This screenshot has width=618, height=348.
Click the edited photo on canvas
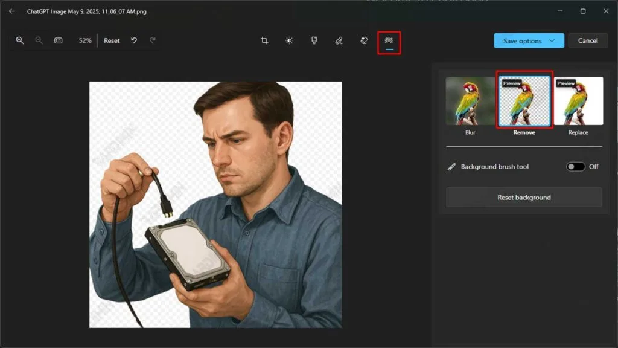(x=215, y=204)
